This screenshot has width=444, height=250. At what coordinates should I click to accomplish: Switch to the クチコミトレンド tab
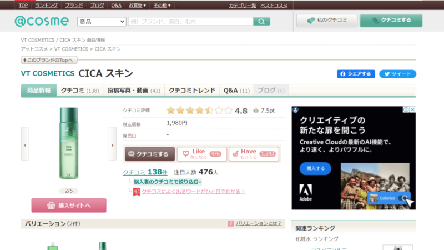(192, 91)
